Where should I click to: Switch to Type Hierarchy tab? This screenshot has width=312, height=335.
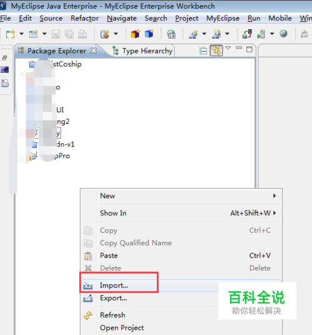(143, 51)
